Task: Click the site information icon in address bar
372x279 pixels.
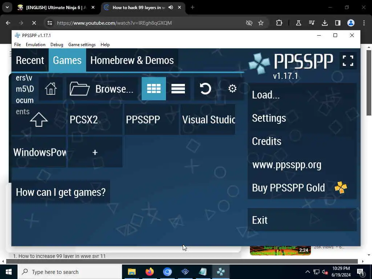Action: (50, 23)
